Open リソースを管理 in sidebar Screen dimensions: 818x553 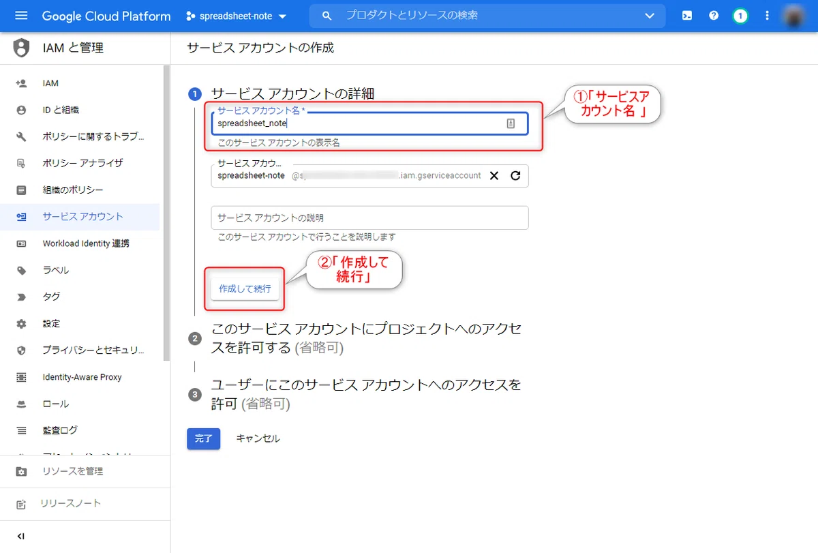(x=85, y=471)
